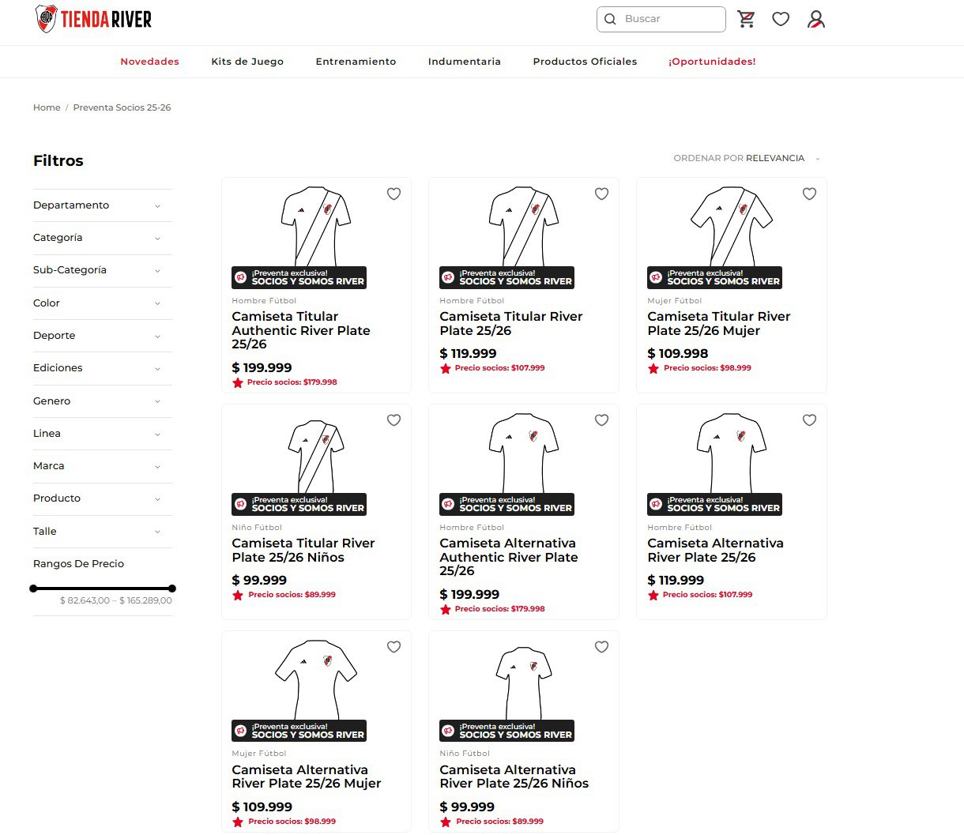Expand the Producto filter
This screenshot has height=835, width=964.
click(x=103, y=498)
